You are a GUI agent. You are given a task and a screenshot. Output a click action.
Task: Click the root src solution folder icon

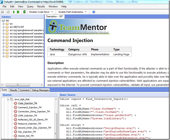4,21
